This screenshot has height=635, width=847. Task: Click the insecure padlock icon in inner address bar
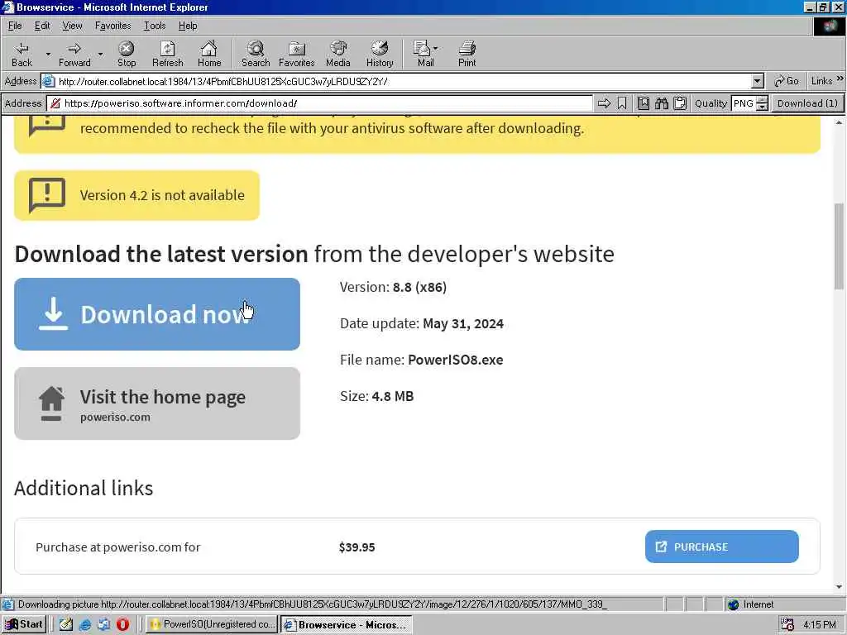point(55,103)
